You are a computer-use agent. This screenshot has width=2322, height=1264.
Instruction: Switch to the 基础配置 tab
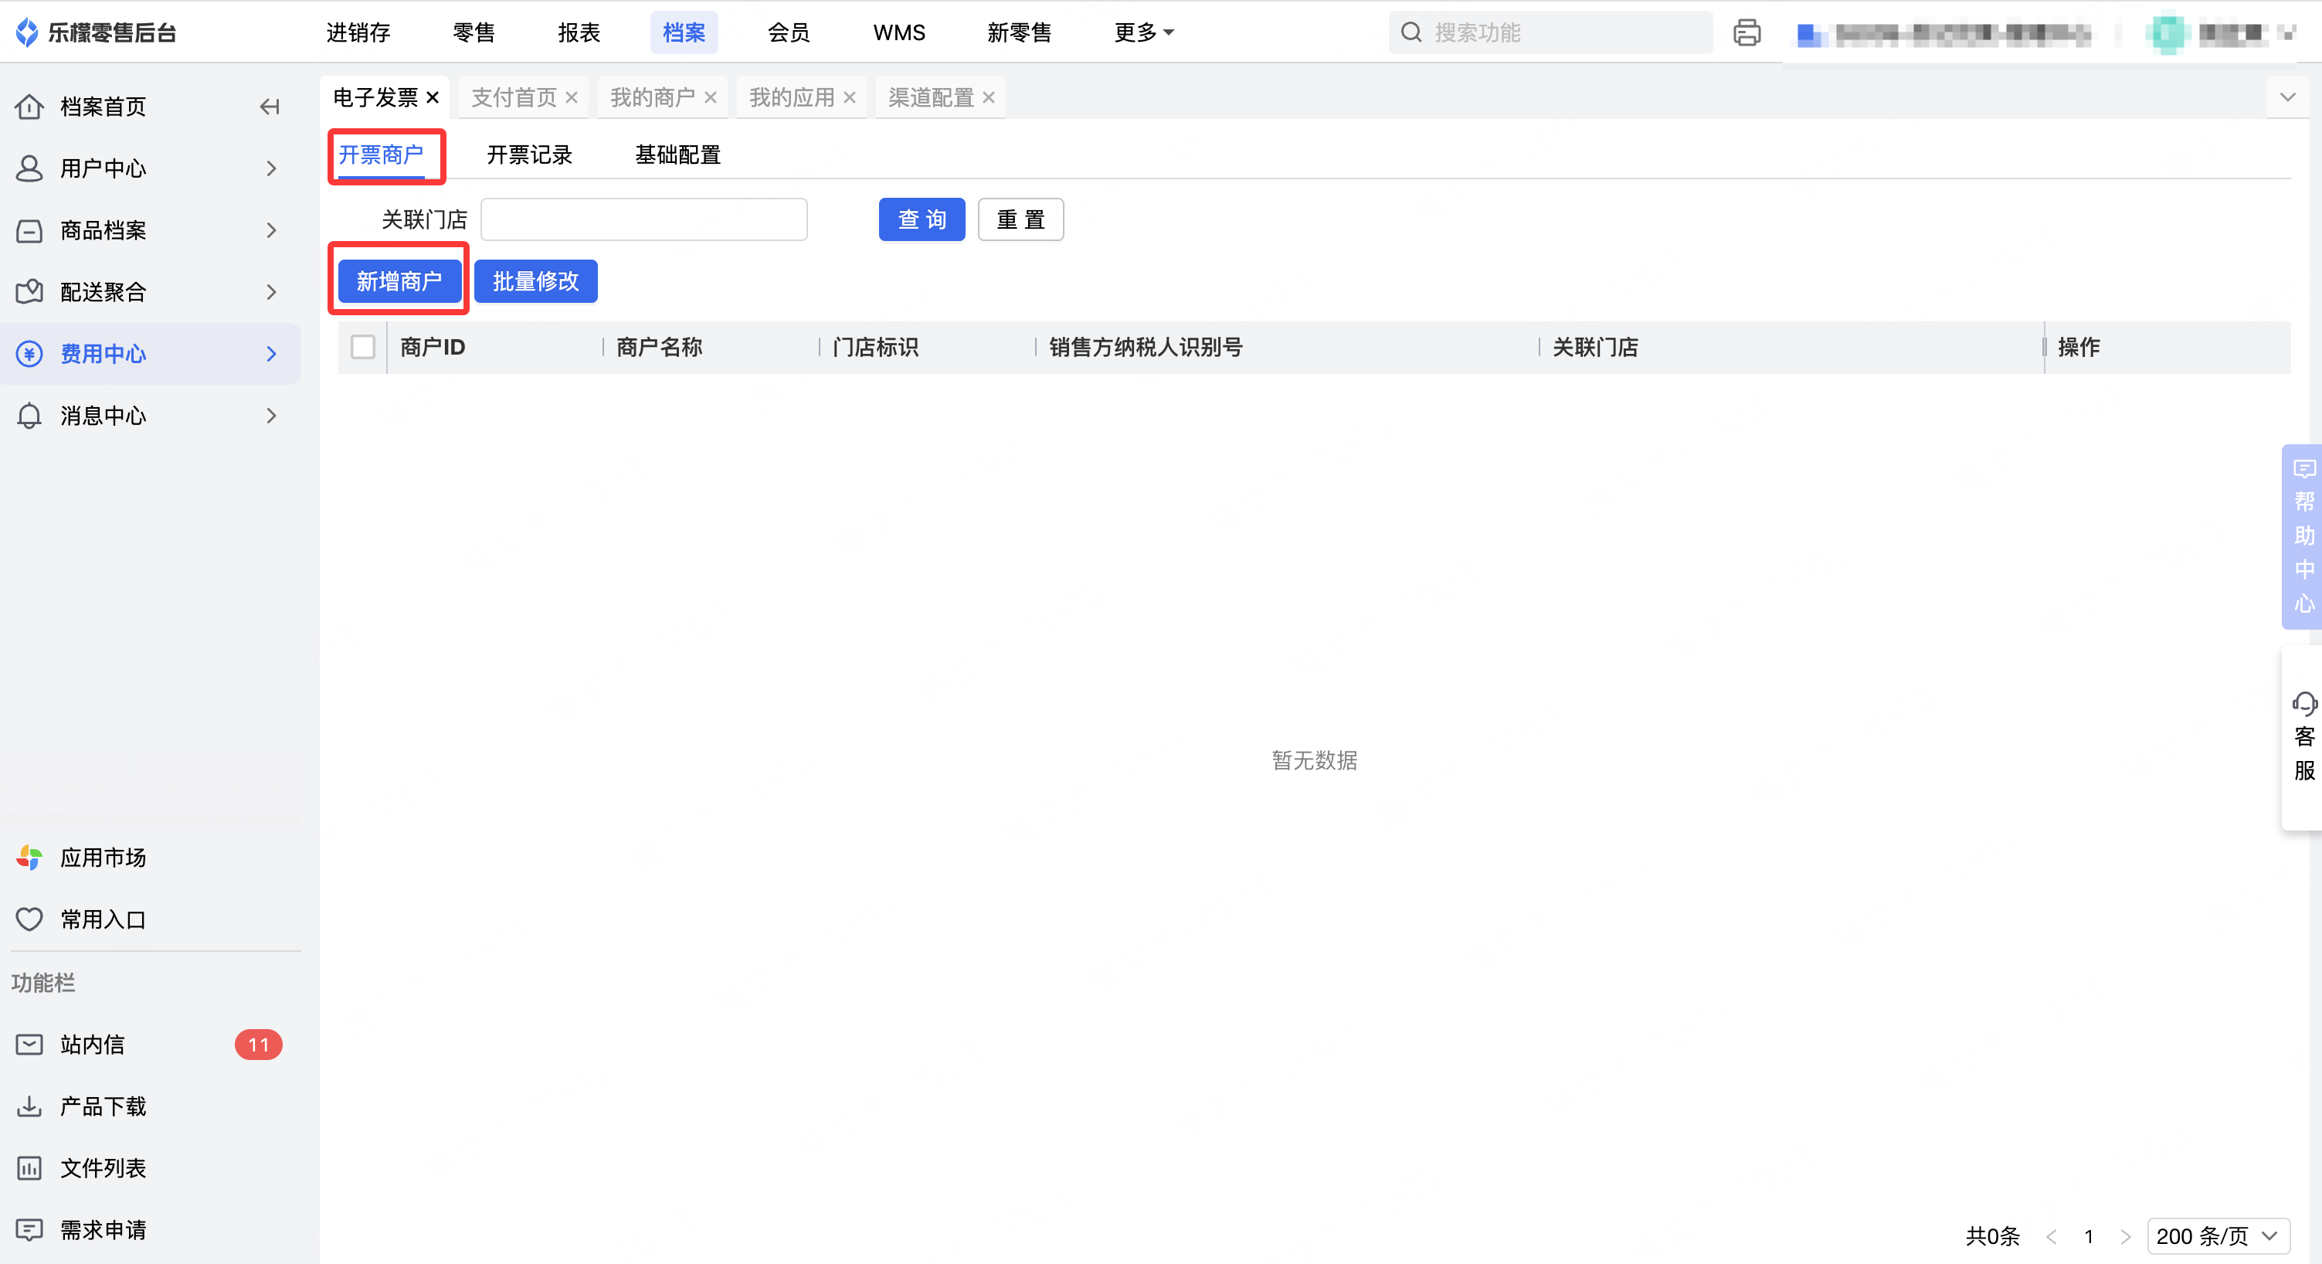pyautogui.click(x=677, y=155)
